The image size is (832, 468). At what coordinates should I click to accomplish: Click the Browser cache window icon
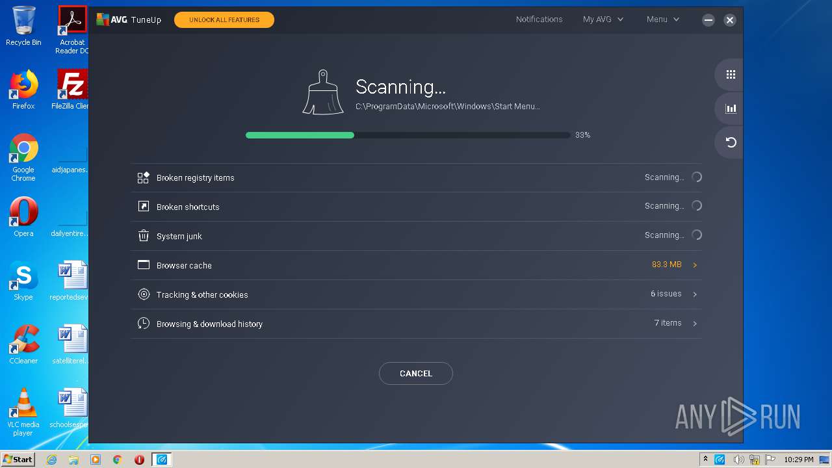pos(144,265)
